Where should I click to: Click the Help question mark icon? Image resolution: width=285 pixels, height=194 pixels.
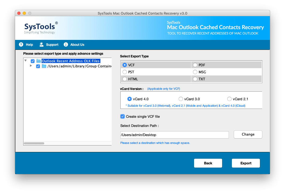21,44
